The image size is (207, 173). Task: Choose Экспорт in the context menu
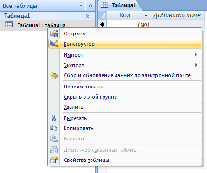coord(125,65)
